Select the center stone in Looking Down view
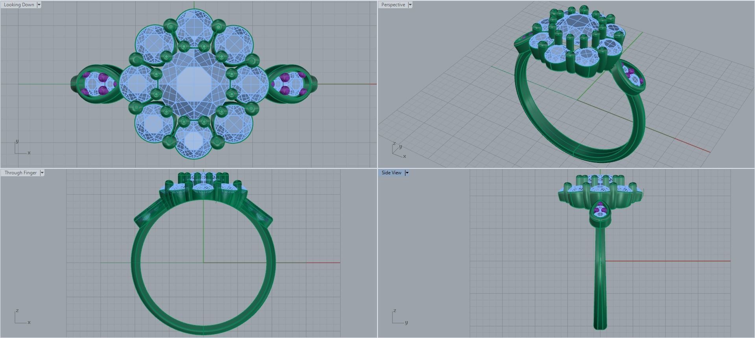Viewport: 755px width, 338px height. pyautogui.click(x=194, y=84)
